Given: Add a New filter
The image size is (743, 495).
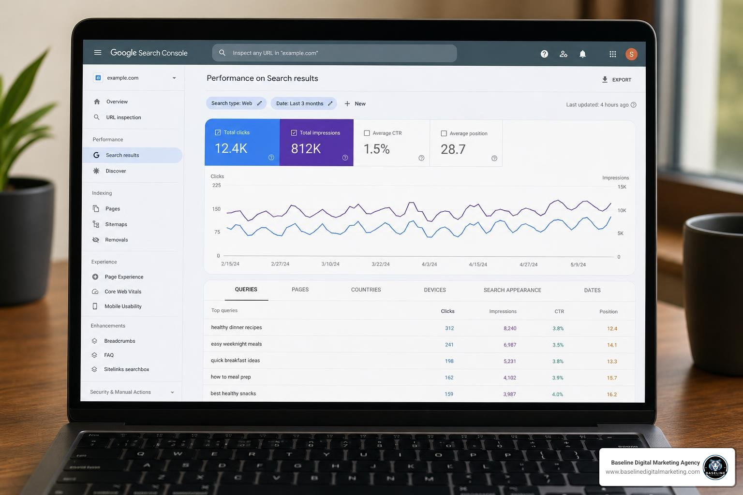Looking at the screenshot, I should 355,103.
